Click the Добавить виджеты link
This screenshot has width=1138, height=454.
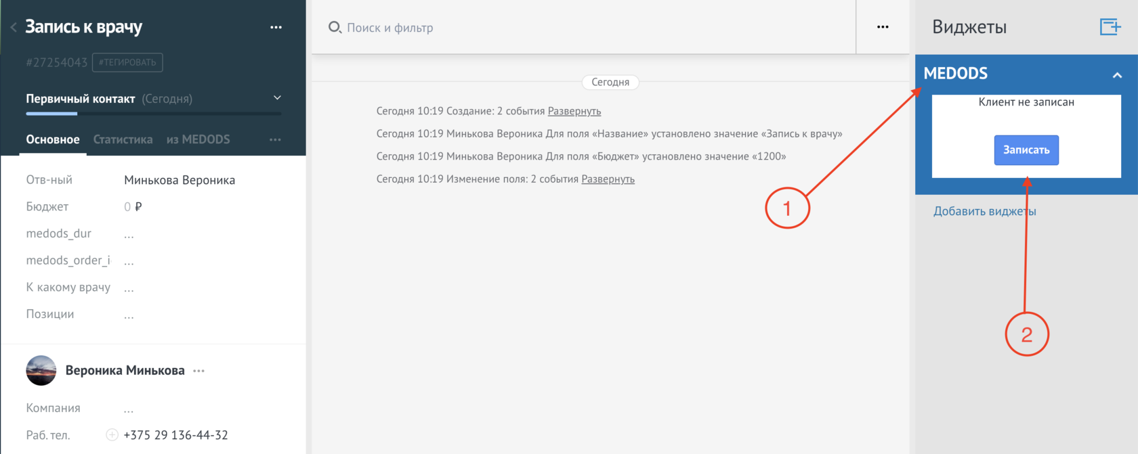(x=984, y=211)
